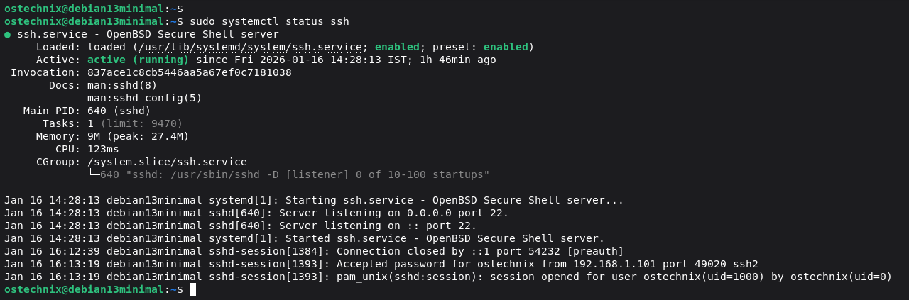Click the CPU value 123ms
The image size is (909, 300).
click(103, 149)
